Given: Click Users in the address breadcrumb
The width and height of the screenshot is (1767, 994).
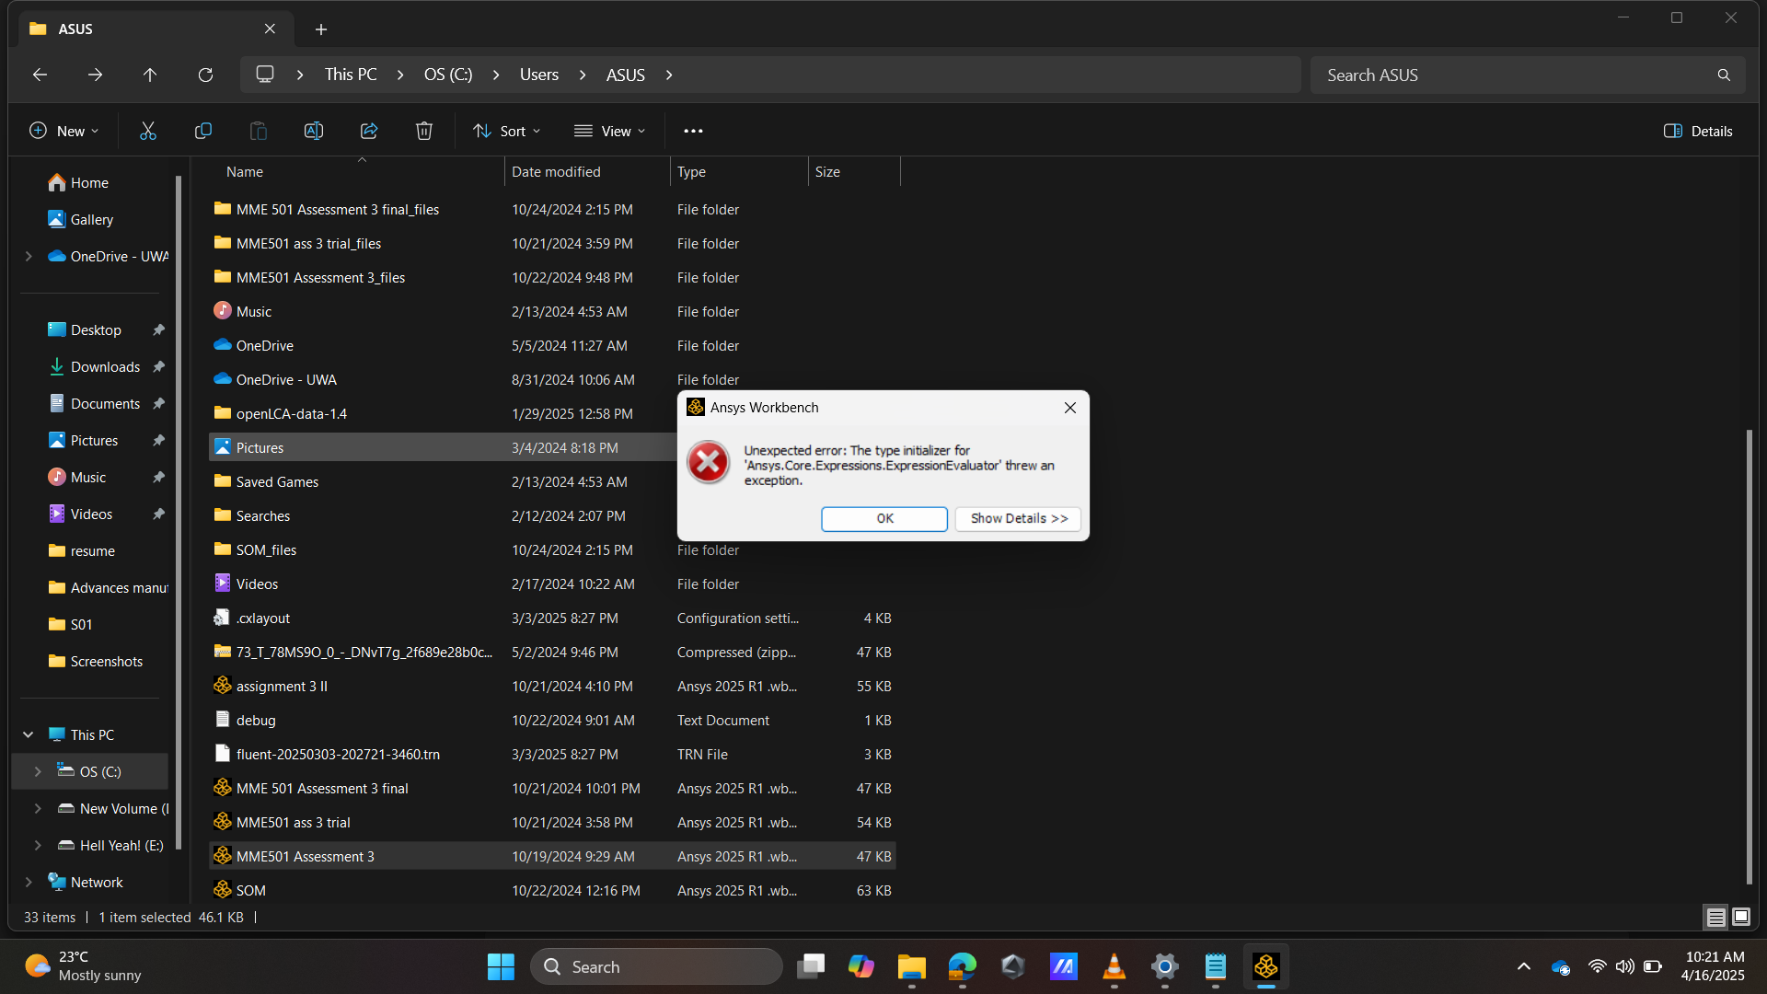Looking at the screenshot, I should 538,75.
